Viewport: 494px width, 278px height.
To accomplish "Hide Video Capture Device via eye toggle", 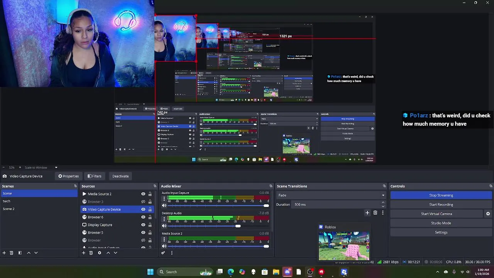I will 143,209.
